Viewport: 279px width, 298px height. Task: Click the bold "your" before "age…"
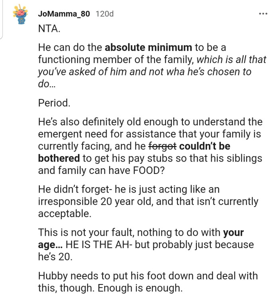pyautogui.click(x=233, y=232)
